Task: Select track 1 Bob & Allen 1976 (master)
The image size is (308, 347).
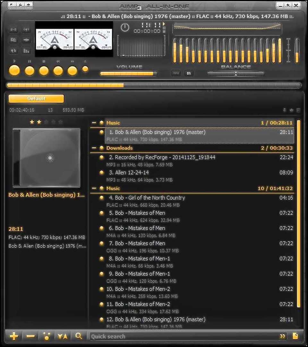Action: 199,136
